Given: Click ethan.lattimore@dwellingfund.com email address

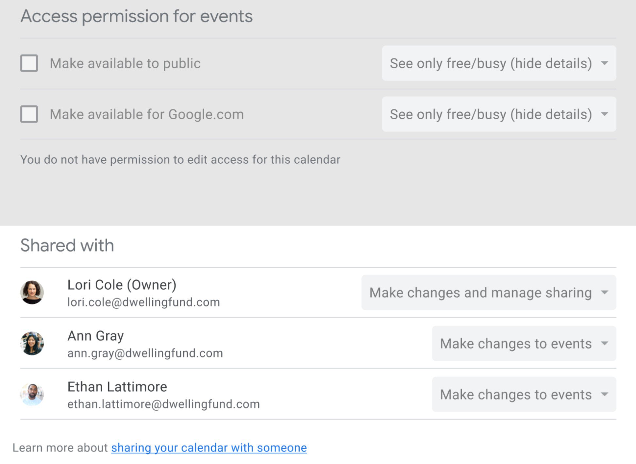Looking at the screenshot, I should tap(163, 404).
